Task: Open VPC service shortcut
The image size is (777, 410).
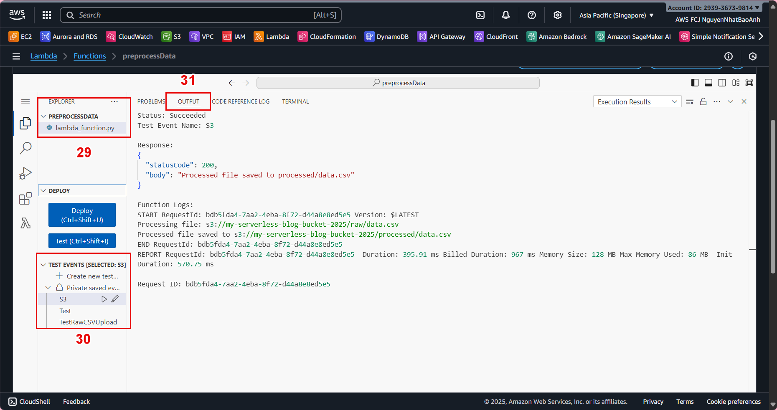Action: coord(201,37)
